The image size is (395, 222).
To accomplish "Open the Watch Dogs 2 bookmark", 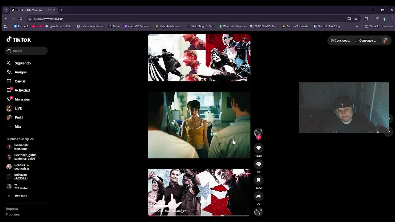I will point(201,27).
